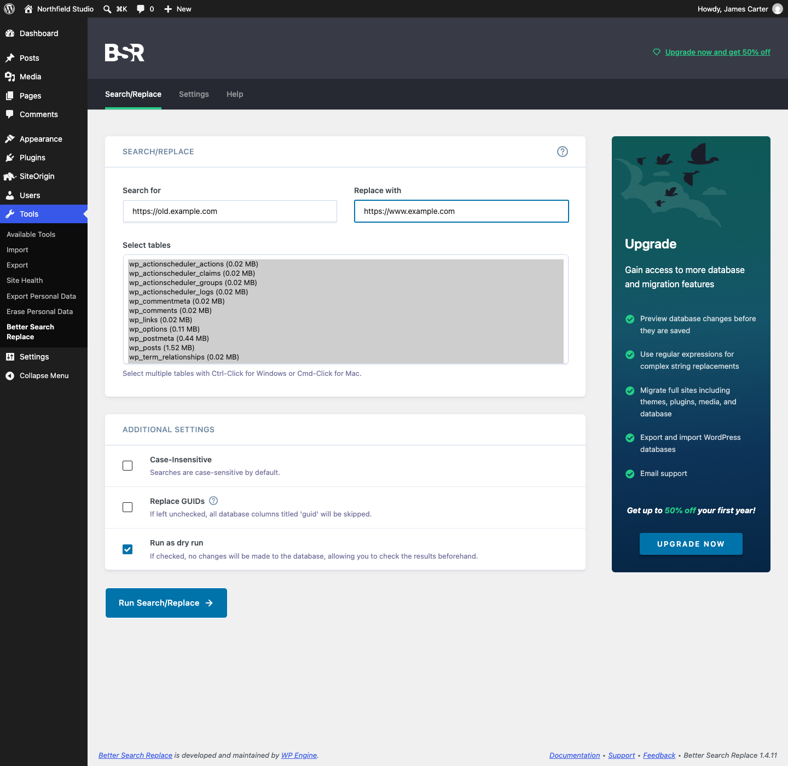Select wp_posts (1.52 MB) in tables list
This screenshot has height=766, width=788.
pyautogui.click(x=346, y=348)
